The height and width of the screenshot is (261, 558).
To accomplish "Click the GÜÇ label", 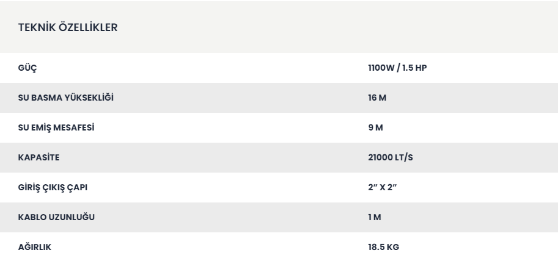I will point(27,68).
